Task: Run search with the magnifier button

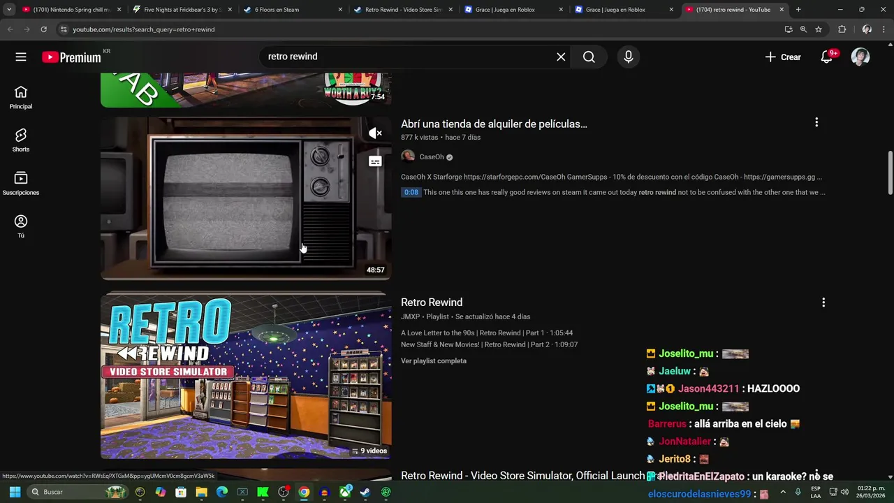Action: [589, 57]
